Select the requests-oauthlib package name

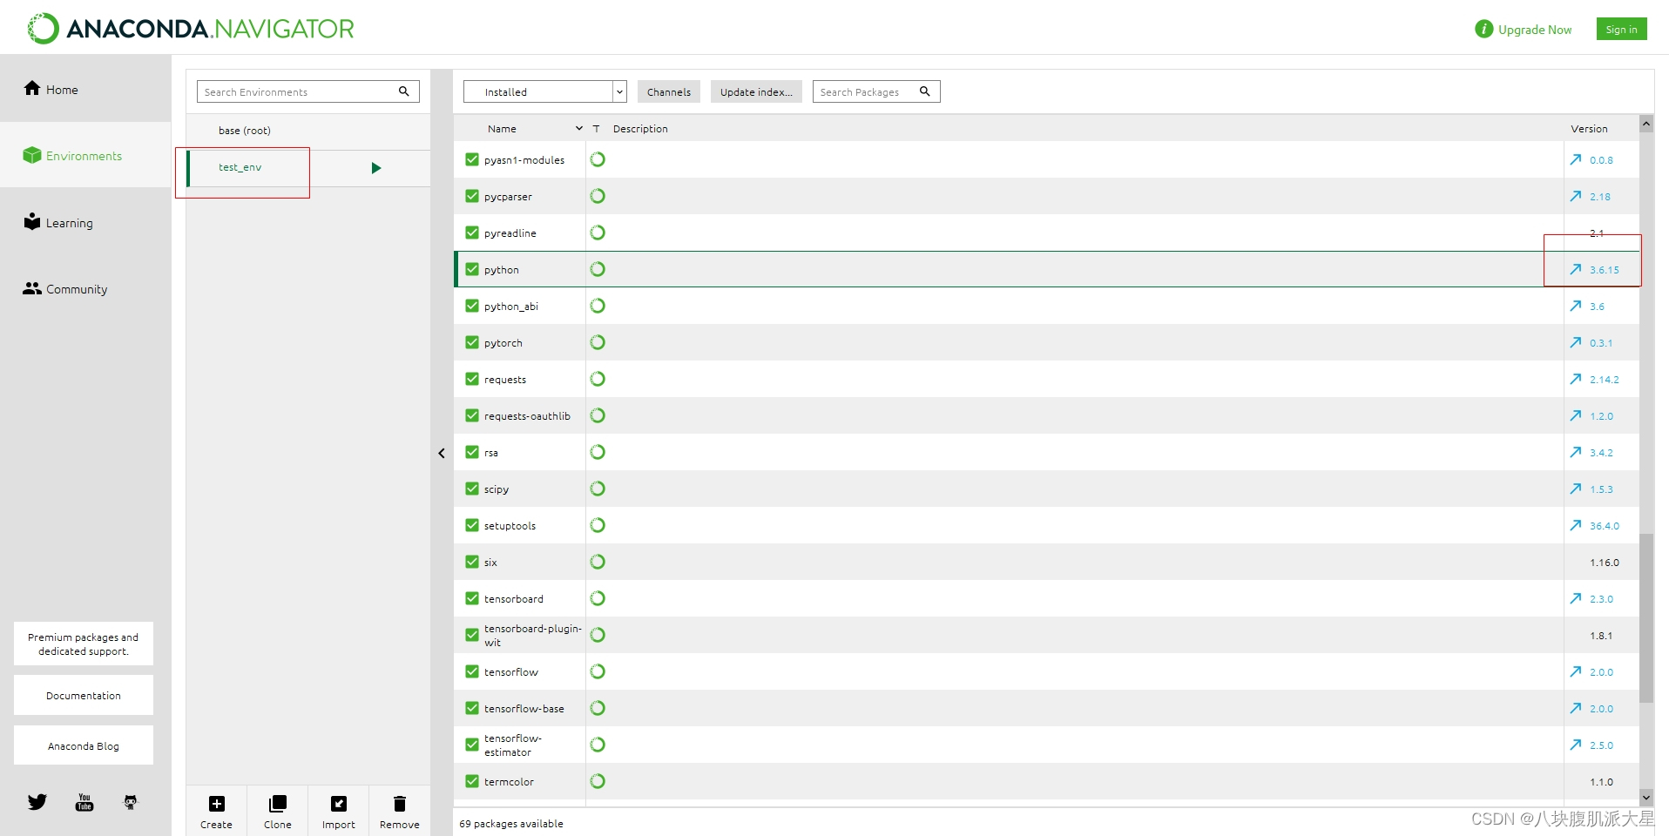coord(527,415)
